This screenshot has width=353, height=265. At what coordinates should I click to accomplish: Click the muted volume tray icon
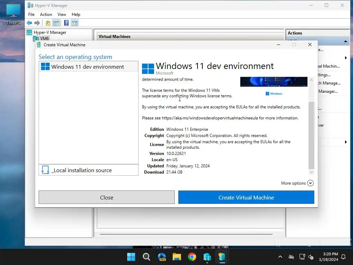(x=311, y=257)
